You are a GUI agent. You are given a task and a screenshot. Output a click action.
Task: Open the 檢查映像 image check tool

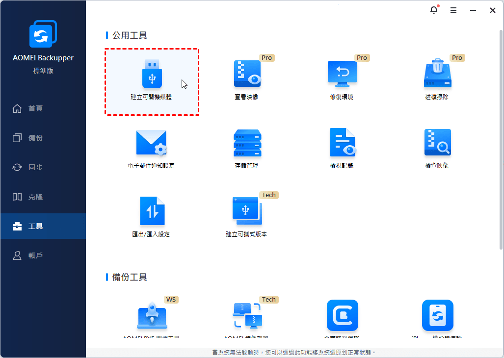(x=437, y=142)
